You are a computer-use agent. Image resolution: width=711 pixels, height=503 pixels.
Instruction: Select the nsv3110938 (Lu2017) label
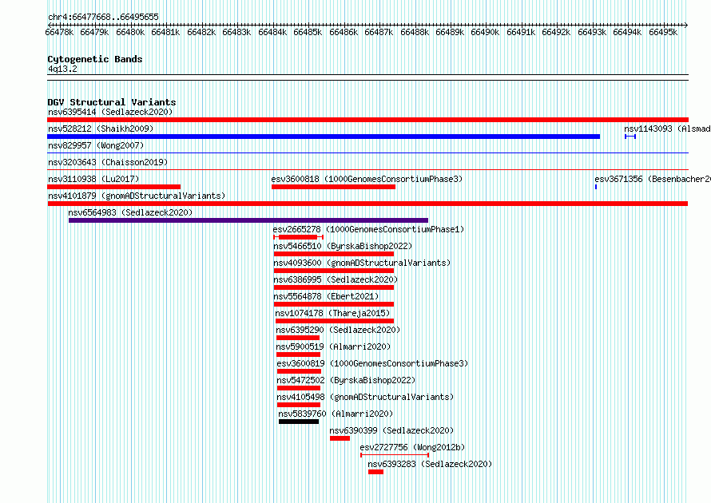point(93,179)
